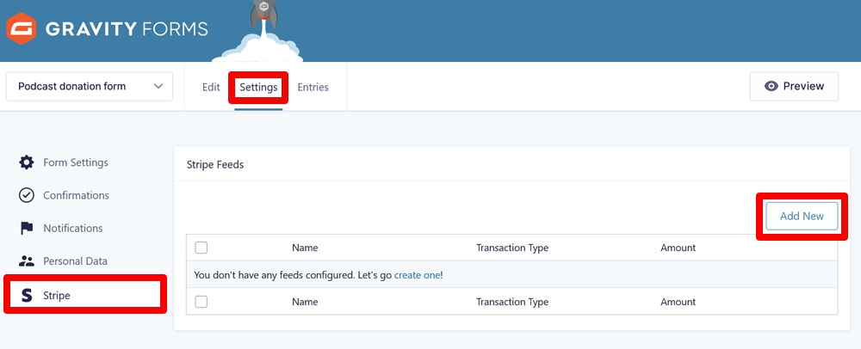The height and width of the screenshot is (349, 861).
Task: Click the Transaction Type column header
Action: click(x=512, y=248)
